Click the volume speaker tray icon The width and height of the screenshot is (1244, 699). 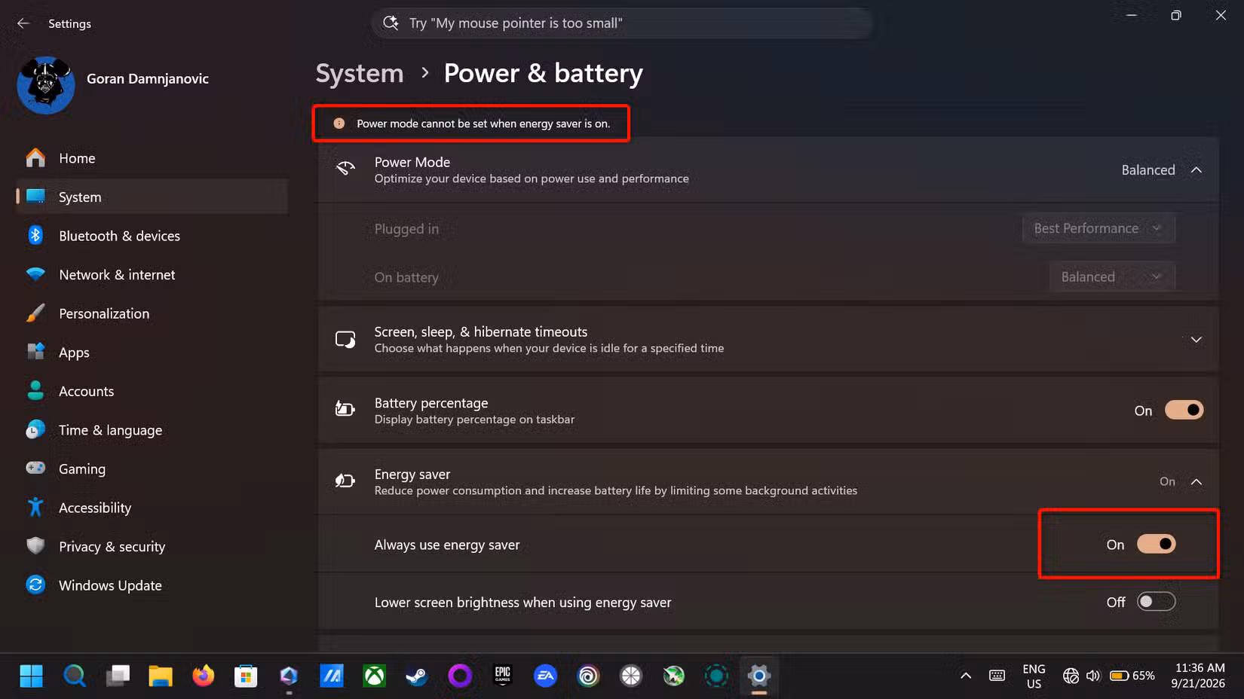click(x=1093, y=676)
